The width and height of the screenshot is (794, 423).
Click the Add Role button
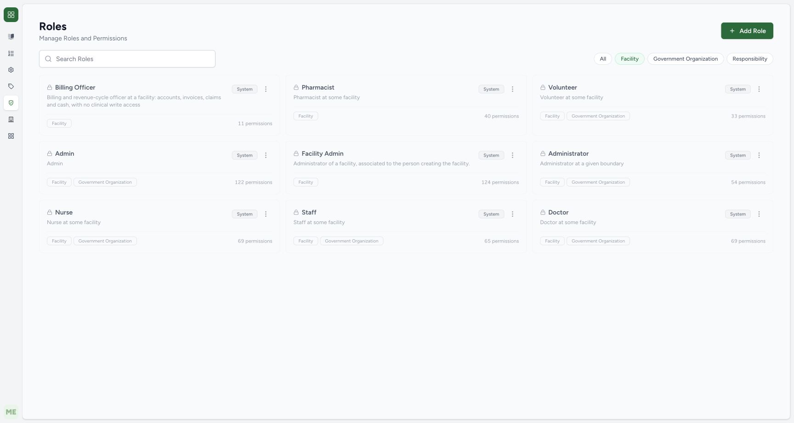[747, 31]
